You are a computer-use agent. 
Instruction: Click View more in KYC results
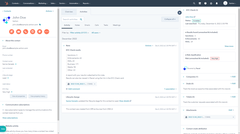(229, 46)
